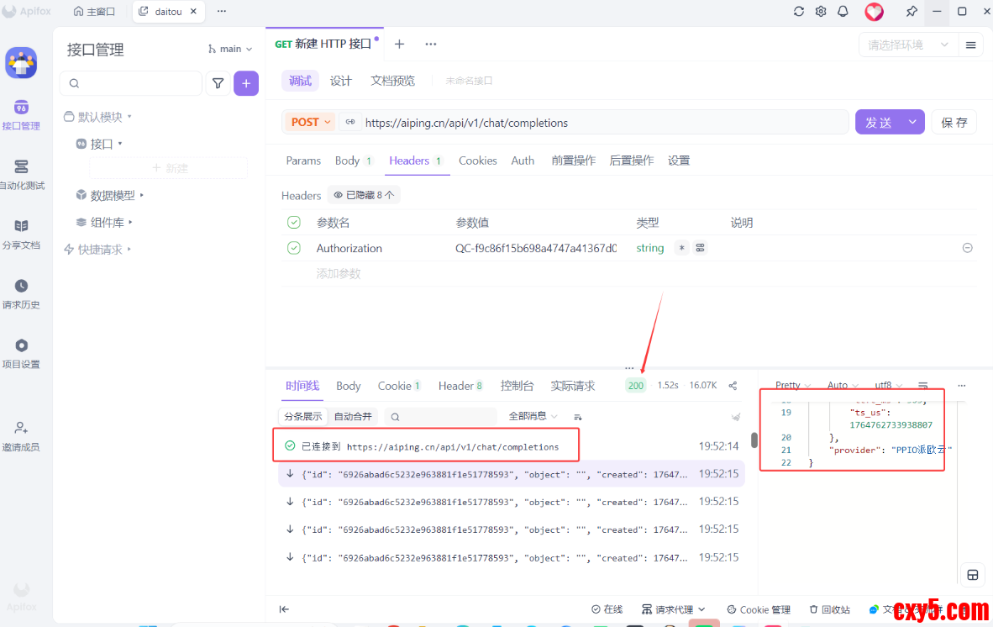Screen dimensions: 993x627
Task: Uncheck the Authorization header checkbox
Action: pos(294,248)
